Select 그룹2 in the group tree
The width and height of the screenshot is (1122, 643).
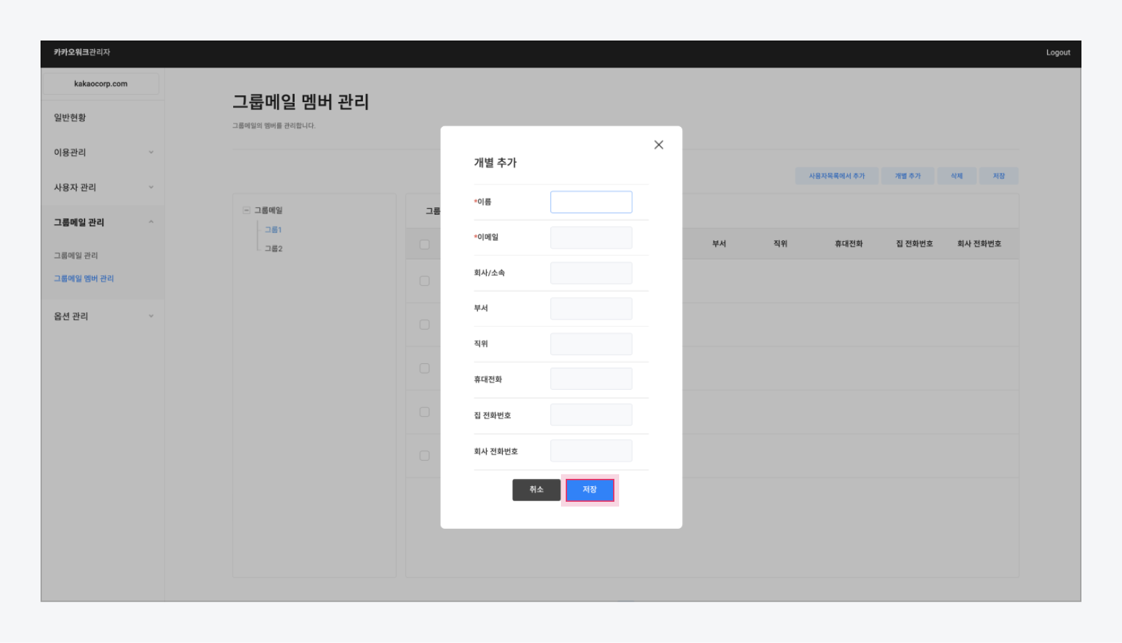pos(273,249)
